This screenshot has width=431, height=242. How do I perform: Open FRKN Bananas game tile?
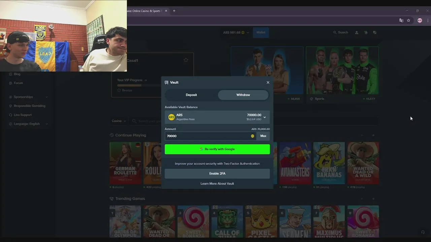pos(329,163)
